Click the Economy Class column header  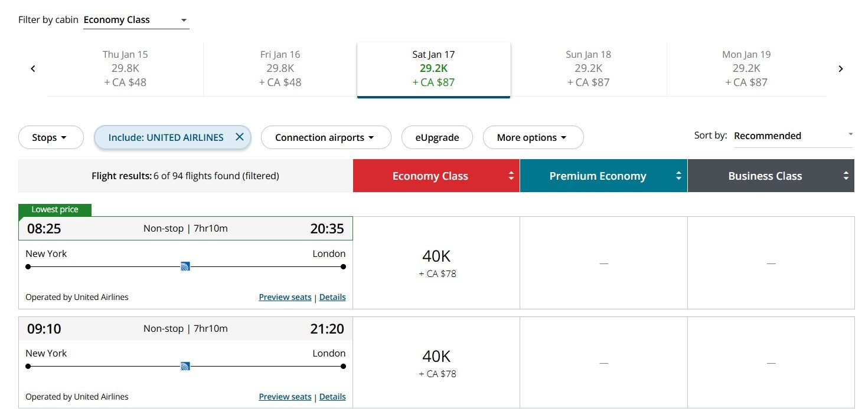pyautogui.click(x=436, y=176)
